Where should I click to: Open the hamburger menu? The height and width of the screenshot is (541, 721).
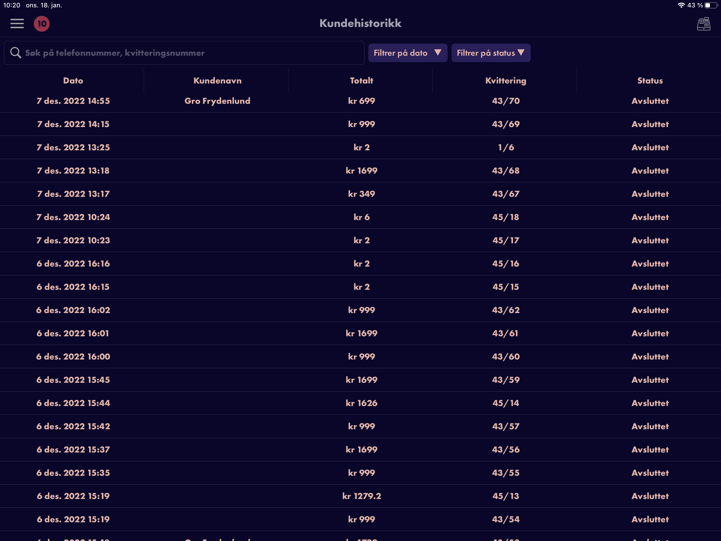(x=17, y=24)
